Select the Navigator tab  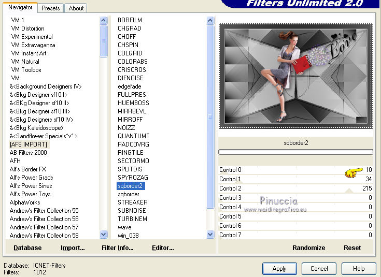(x=20, y=7)
